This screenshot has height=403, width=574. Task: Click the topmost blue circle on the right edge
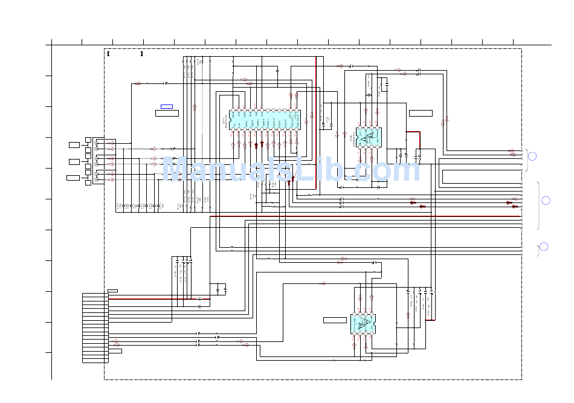(x=532, y=156)
